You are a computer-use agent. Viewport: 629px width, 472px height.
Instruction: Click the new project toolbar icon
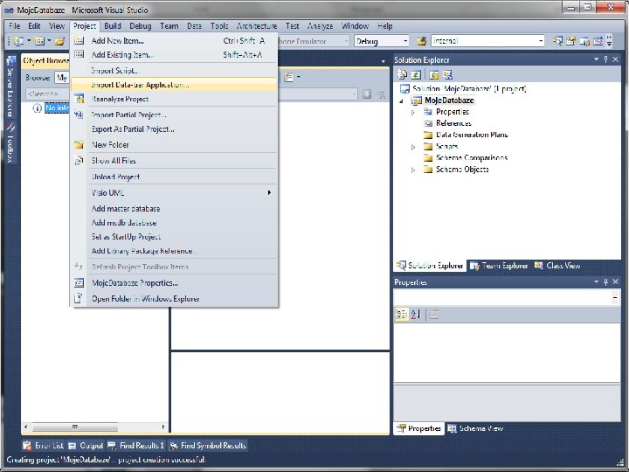point(18,41)
